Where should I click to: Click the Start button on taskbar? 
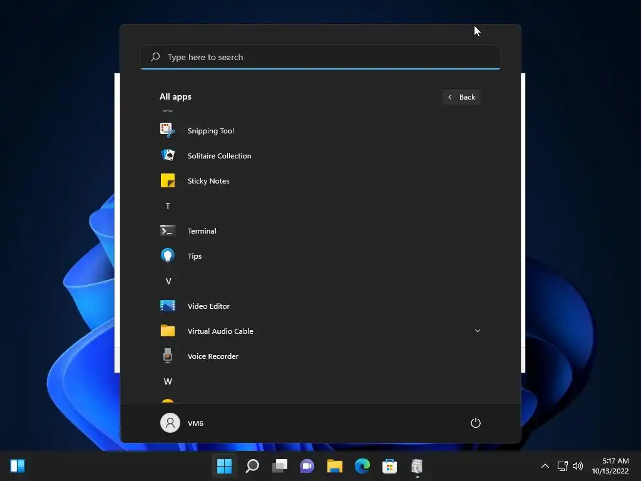point(224,466)
